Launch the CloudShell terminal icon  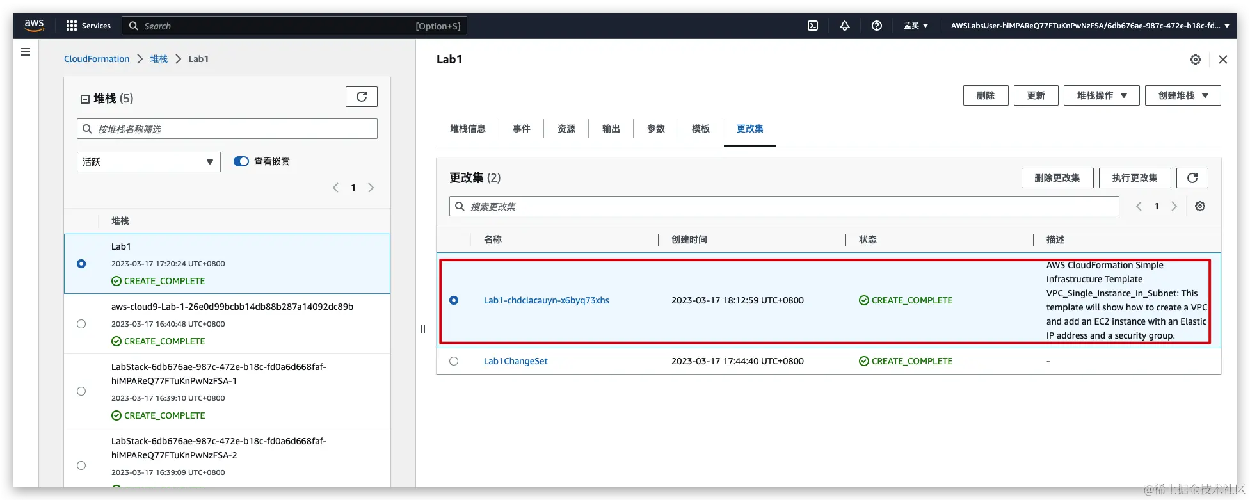click(x=813, y=26)
